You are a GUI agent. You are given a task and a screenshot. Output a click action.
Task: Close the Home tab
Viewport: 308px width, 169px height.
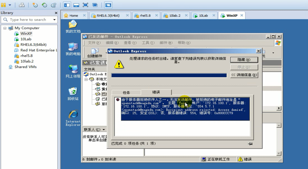[x=84, y=15]
